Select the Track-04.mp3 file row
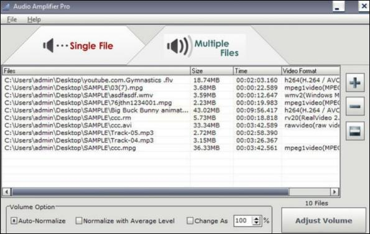 point(171,141)
